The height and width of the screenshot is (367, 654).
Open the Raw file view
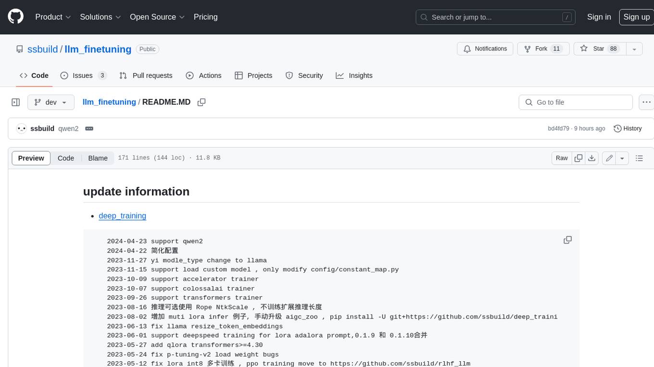562,158
